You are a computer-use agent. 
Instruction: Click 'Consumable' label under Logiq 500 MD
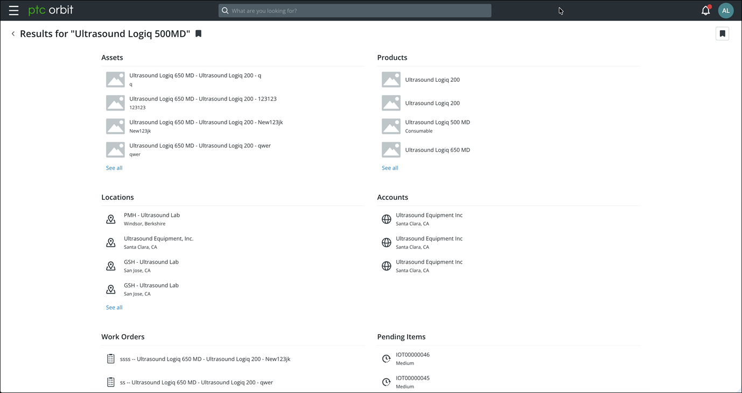(419, 131)
